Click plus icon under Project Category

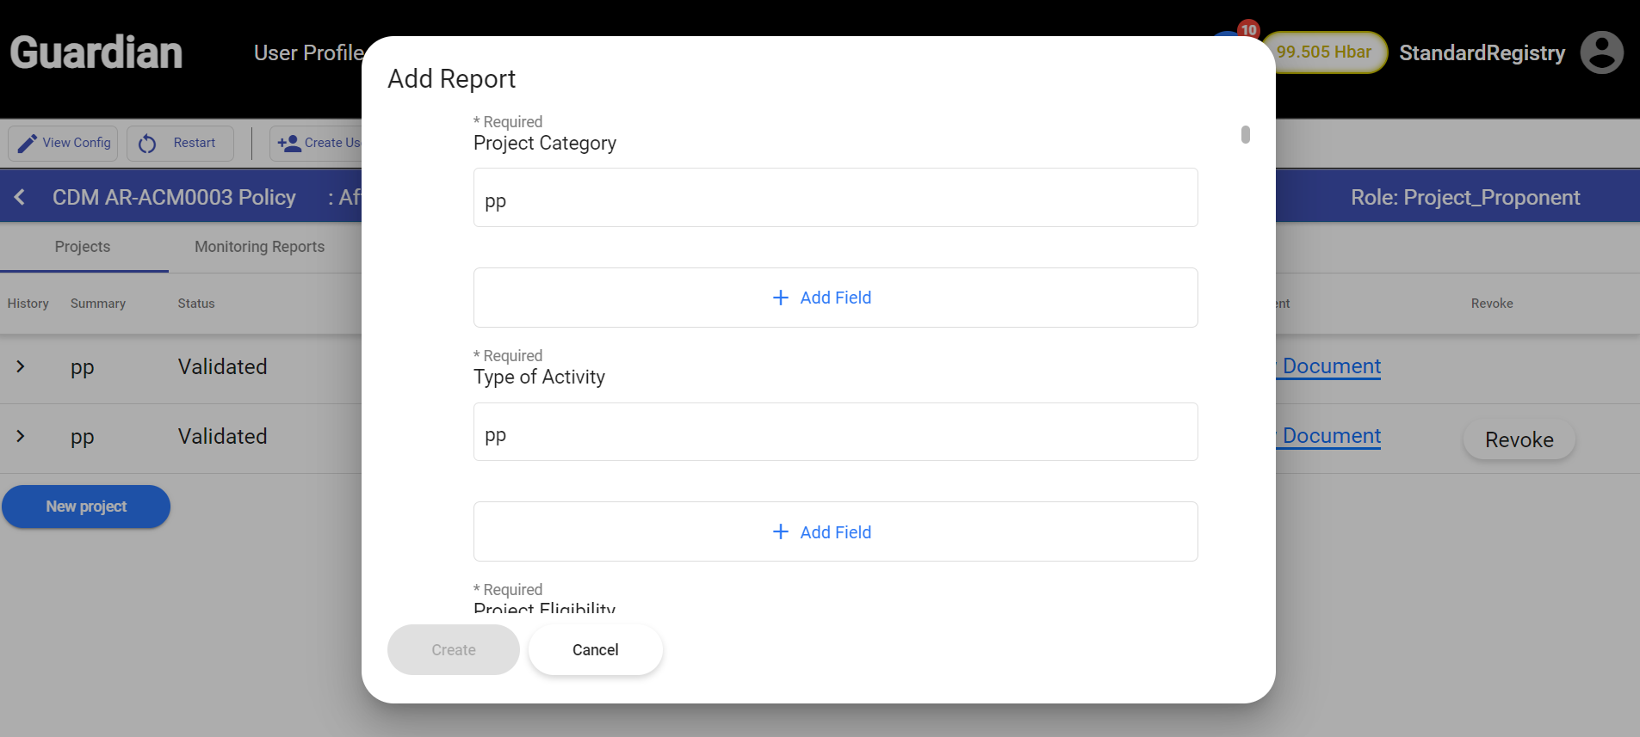[780, 298]
